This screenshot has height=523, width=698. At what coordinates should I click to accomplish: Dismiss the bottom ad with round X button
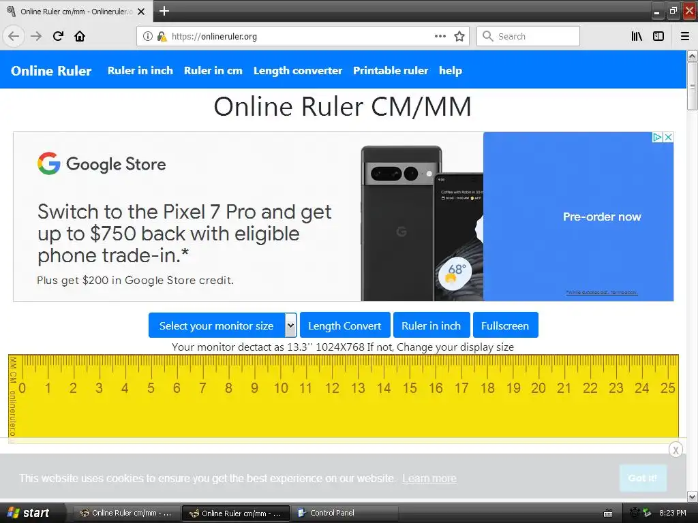click(x=676, y=450)
